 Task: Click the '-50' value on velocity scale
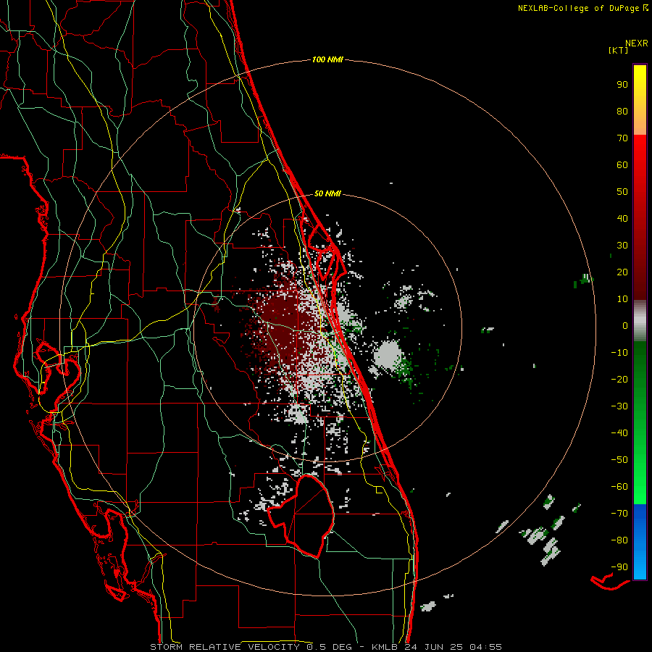pos(619,460)
